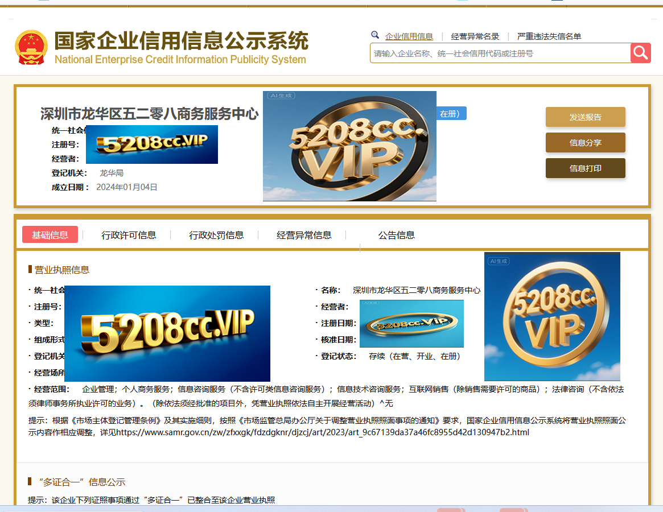Click the 信息分享 button

click(x=585, y=142)
